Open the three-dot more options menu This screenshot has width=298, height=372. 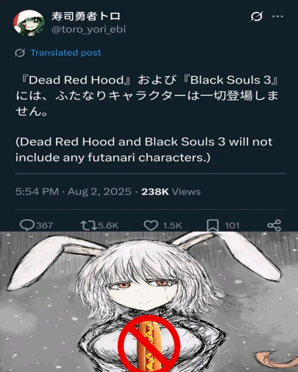click(x=278, y=17)
